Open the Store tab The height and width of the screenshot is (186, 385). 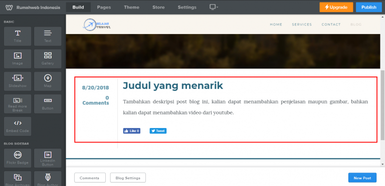pyautogui.click(x=158, y=7)
